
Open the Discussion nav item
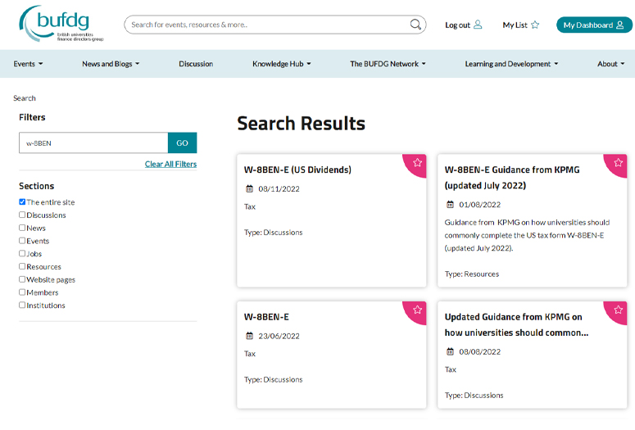196,64
